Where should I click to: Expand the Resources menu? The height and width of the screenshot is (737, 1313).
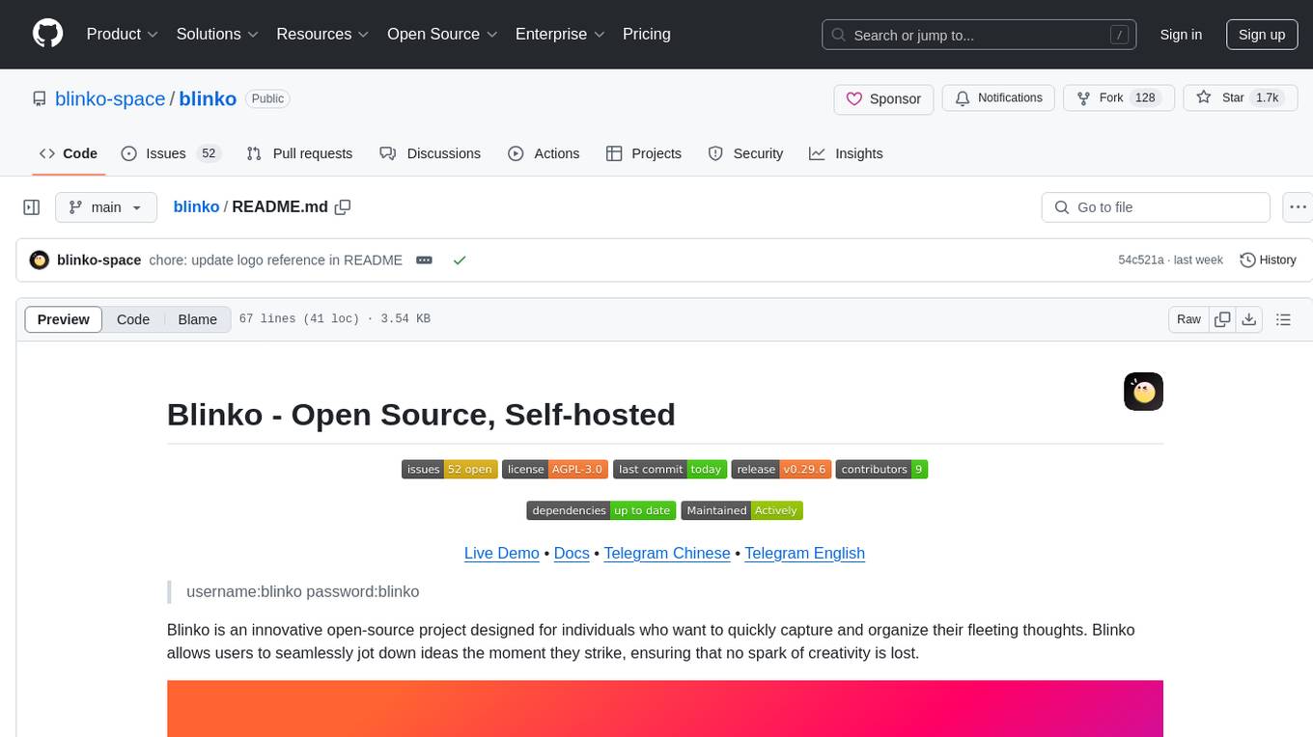(x=322, y=34)
